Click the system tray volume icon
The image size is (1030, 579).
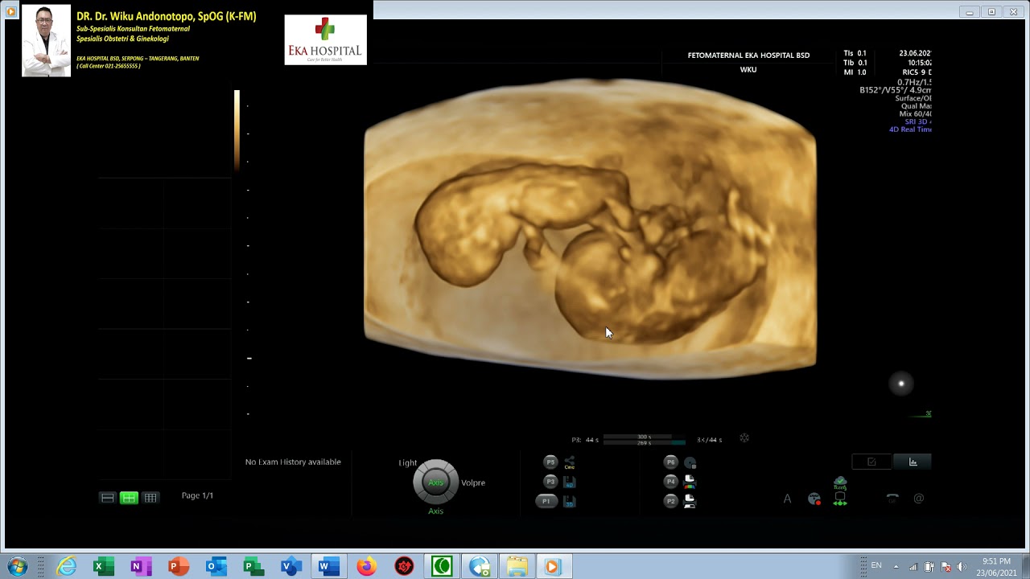961,567
